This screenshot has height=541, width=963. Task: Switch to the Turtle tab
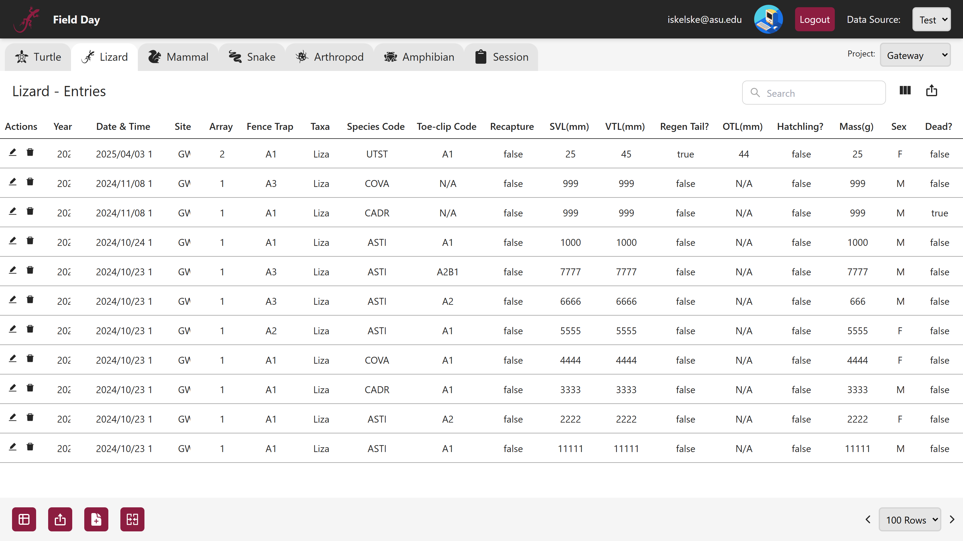(38, 57)
